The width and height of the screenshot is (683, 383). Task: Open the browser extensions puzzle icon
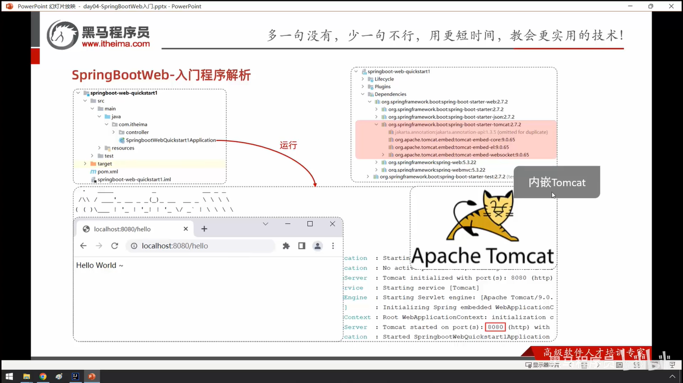tap(286, 246)
